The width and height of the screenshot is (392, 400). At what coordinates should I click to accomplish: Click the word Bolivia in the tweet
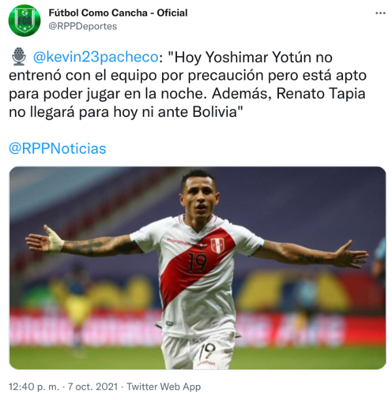(215, 112)
